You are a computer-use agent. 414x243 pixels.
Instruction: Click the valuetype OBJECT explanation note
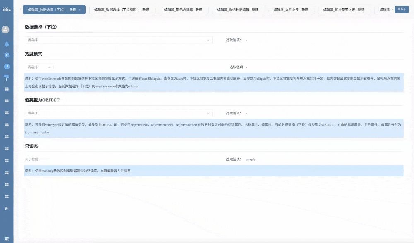tap(214, 129)
